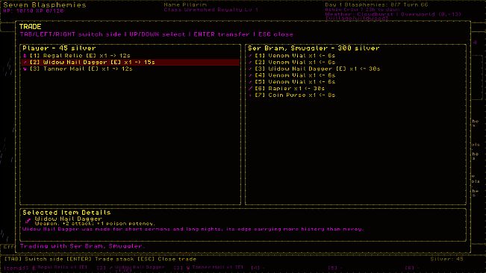Click the Widow Nail Dagger icon in player list

tap(25, 62)
